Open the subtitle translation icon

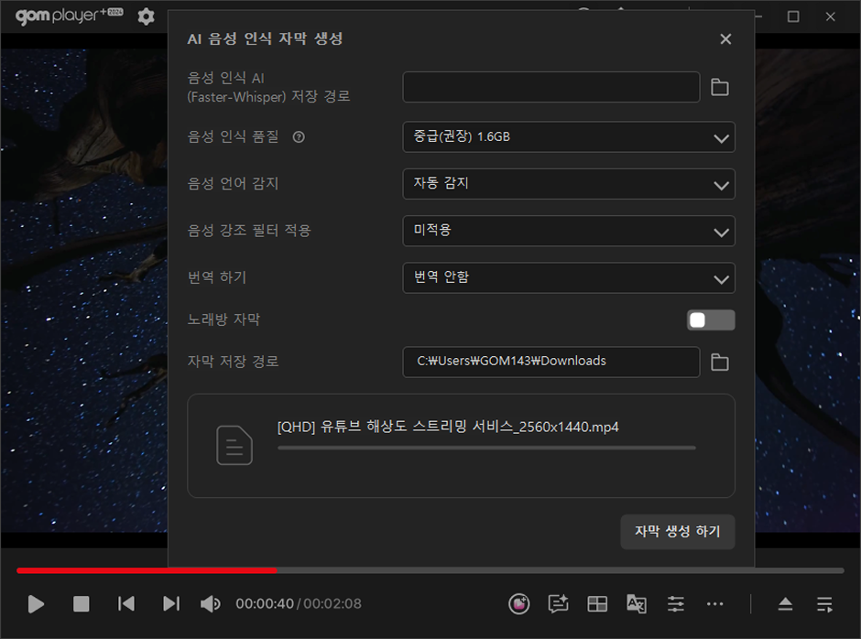tap(637, 604)
